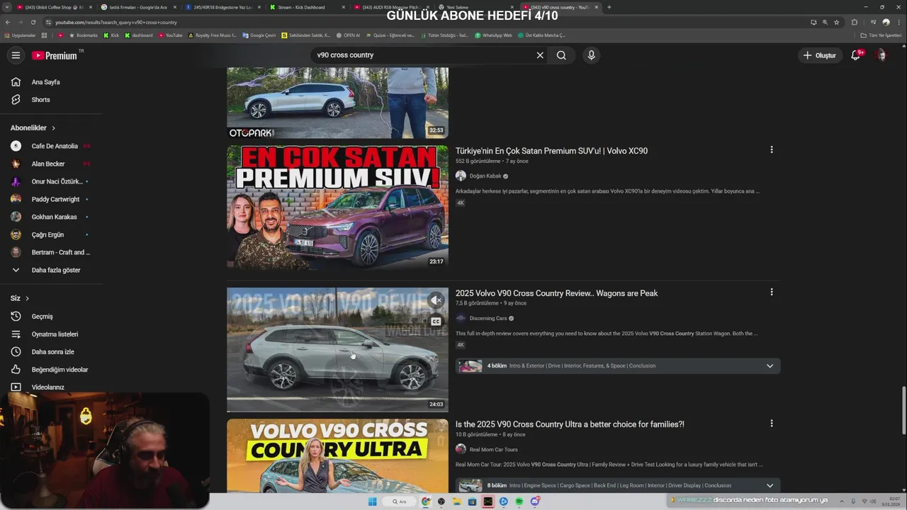Open Discord from the taskbar
Screen dimensions: 907x510
535,501
